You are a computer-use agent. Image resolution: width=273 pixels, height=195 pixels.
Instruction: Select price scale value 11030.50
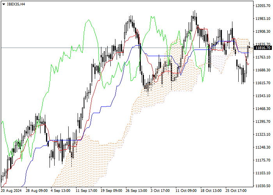(x=263, y=186)
